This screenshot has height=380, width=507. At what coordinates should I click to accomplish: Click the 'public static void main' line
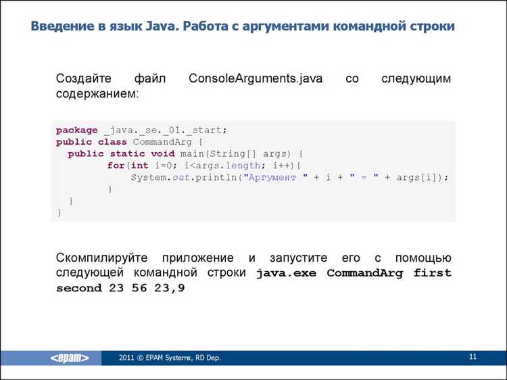(x=185, y=154)
